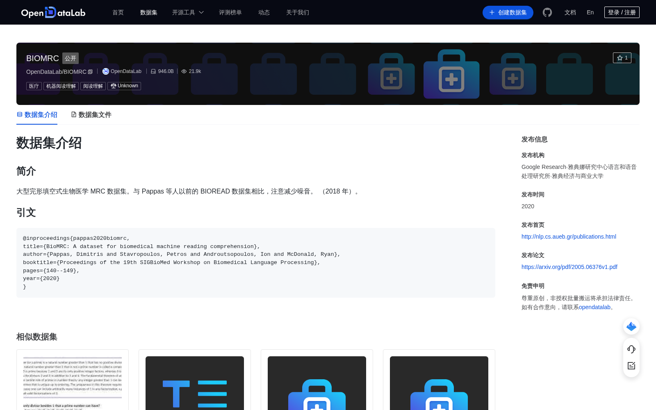Click the blue bird floating icon
This screenshot has width=656, height=410.
631,326
